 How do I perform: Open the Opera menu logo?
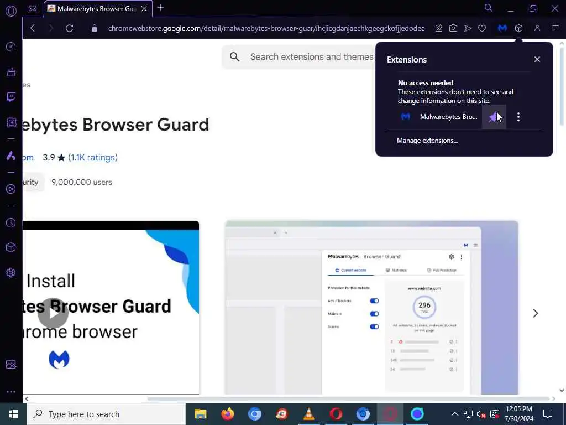(x=11, y=11)
